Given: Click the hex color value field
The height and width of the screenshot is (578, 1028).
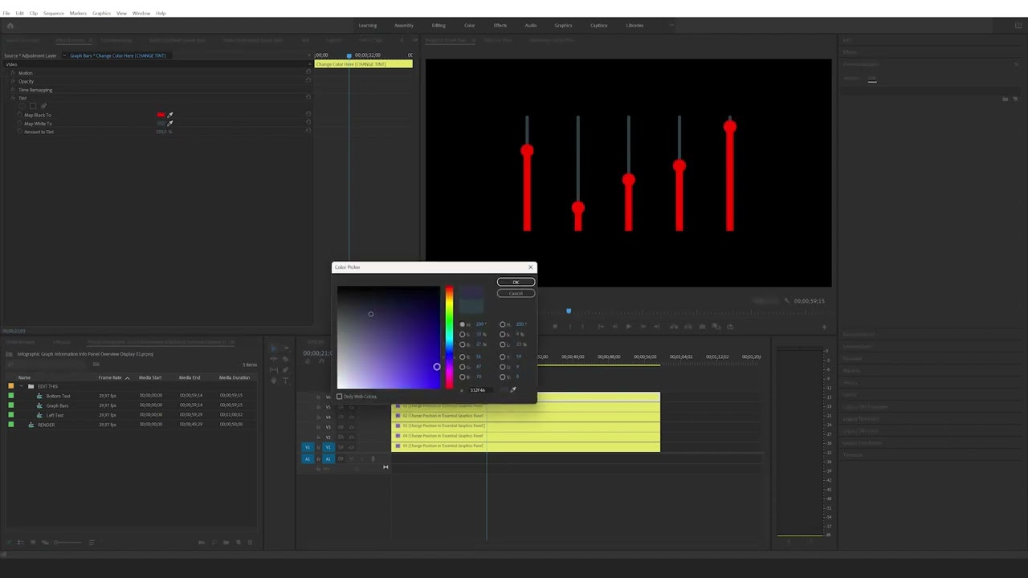Looking at the screenshot, I should (x=479, y=390).
